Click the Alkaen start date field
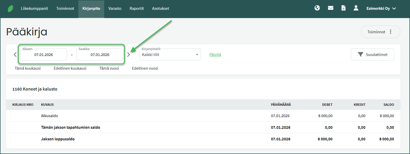The image size is (410, 154). (x=44, y=55)
